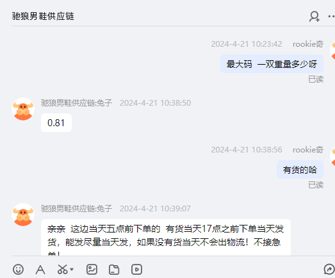Viewport: 335px width, 278px height.
Task: Open the send image picker
Action: (x=92, y=269)
